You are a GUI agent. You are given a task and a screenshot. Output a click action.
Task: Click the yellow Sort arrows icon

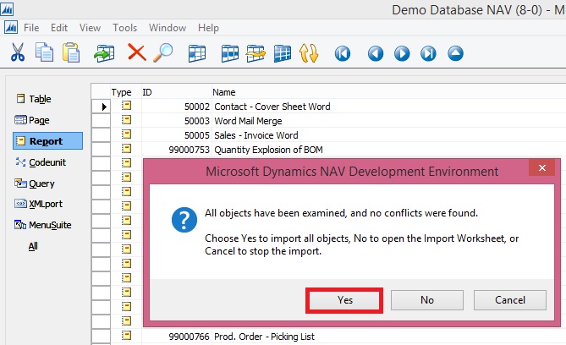[309, 53]
